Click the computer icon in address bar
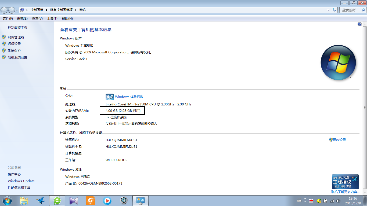This screenshot has height=206, width=367. point(23,10)
